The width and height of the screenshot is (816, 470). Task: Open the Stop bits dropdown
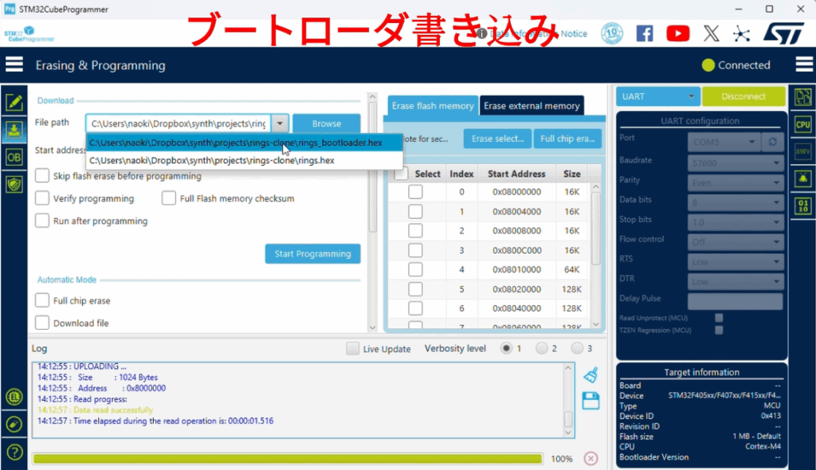click(x=736, y=222)
